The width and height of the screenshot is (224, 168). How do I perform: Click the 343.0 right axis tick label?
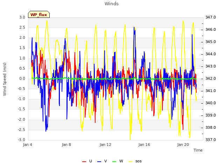(x=211, y=66)
